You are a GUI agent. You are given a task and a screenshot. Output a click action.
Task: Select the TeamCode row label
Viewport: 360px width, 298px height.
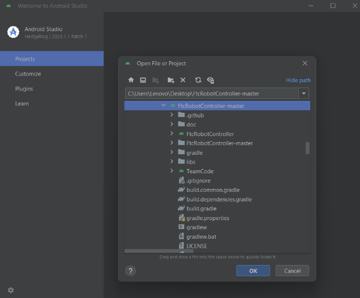click(x=200, y=171)
